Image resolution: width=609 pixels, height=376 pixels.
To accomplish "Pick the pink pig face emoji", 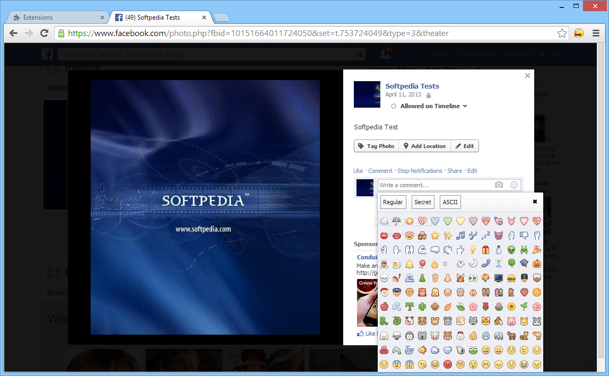I will point(511,321).
